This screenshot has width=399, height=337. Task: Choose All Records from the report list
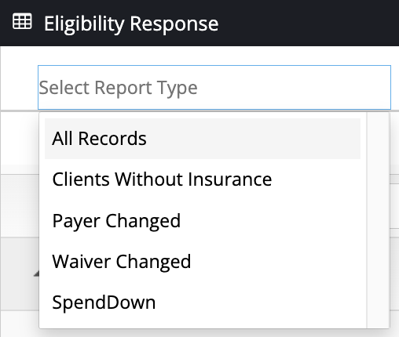click(203, 139)
